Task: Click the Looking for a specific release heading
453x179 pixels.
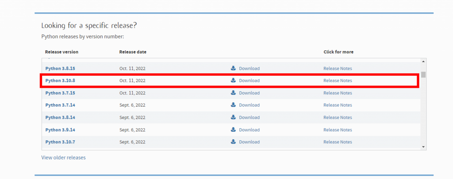Action: (x=89, y=26)
